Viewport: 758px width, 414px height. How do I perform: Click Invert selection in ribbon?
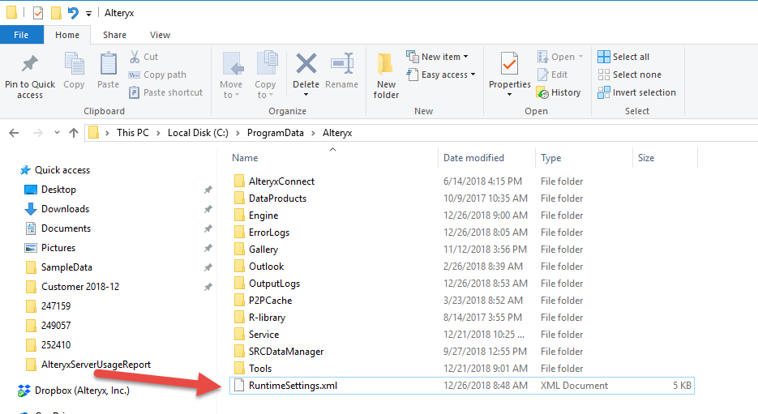coord(636,92)
